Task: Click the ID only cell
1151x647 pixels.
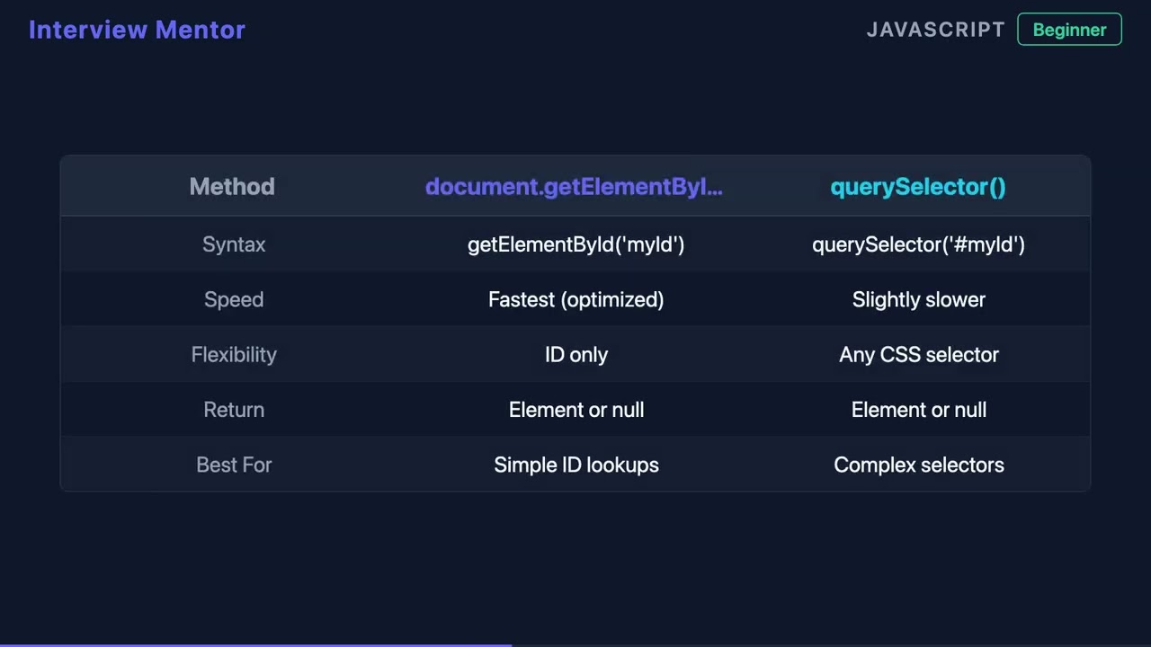Action: 576,354
